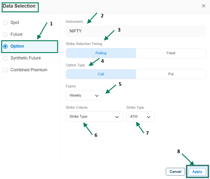Select the Spot radio button

tap(5, 23)
